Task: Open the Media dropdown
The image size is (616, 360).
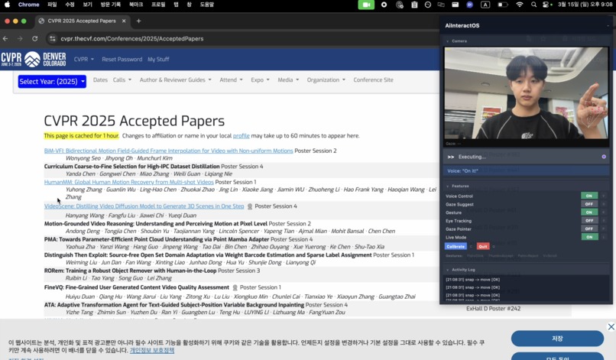Action: [288, 79]
